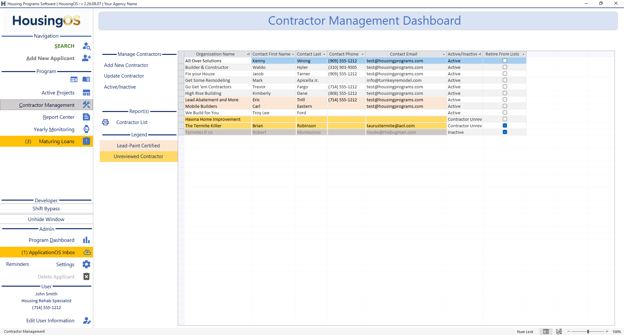Open the Program open-book icon
This screenshot has width=624, height=335.
(x=86, y=80)
